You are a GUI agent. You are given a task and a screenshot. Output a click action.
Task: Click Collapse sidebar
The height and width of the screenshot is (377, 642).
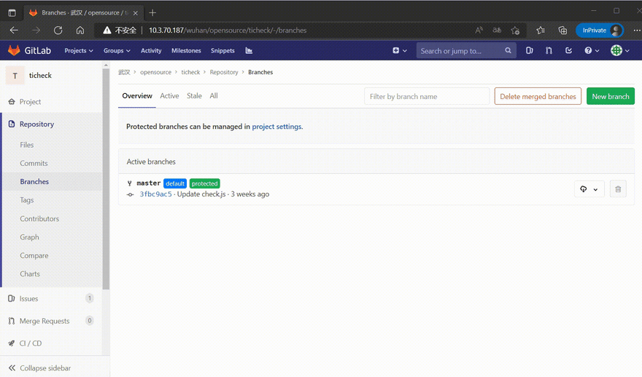coord(39,368)
